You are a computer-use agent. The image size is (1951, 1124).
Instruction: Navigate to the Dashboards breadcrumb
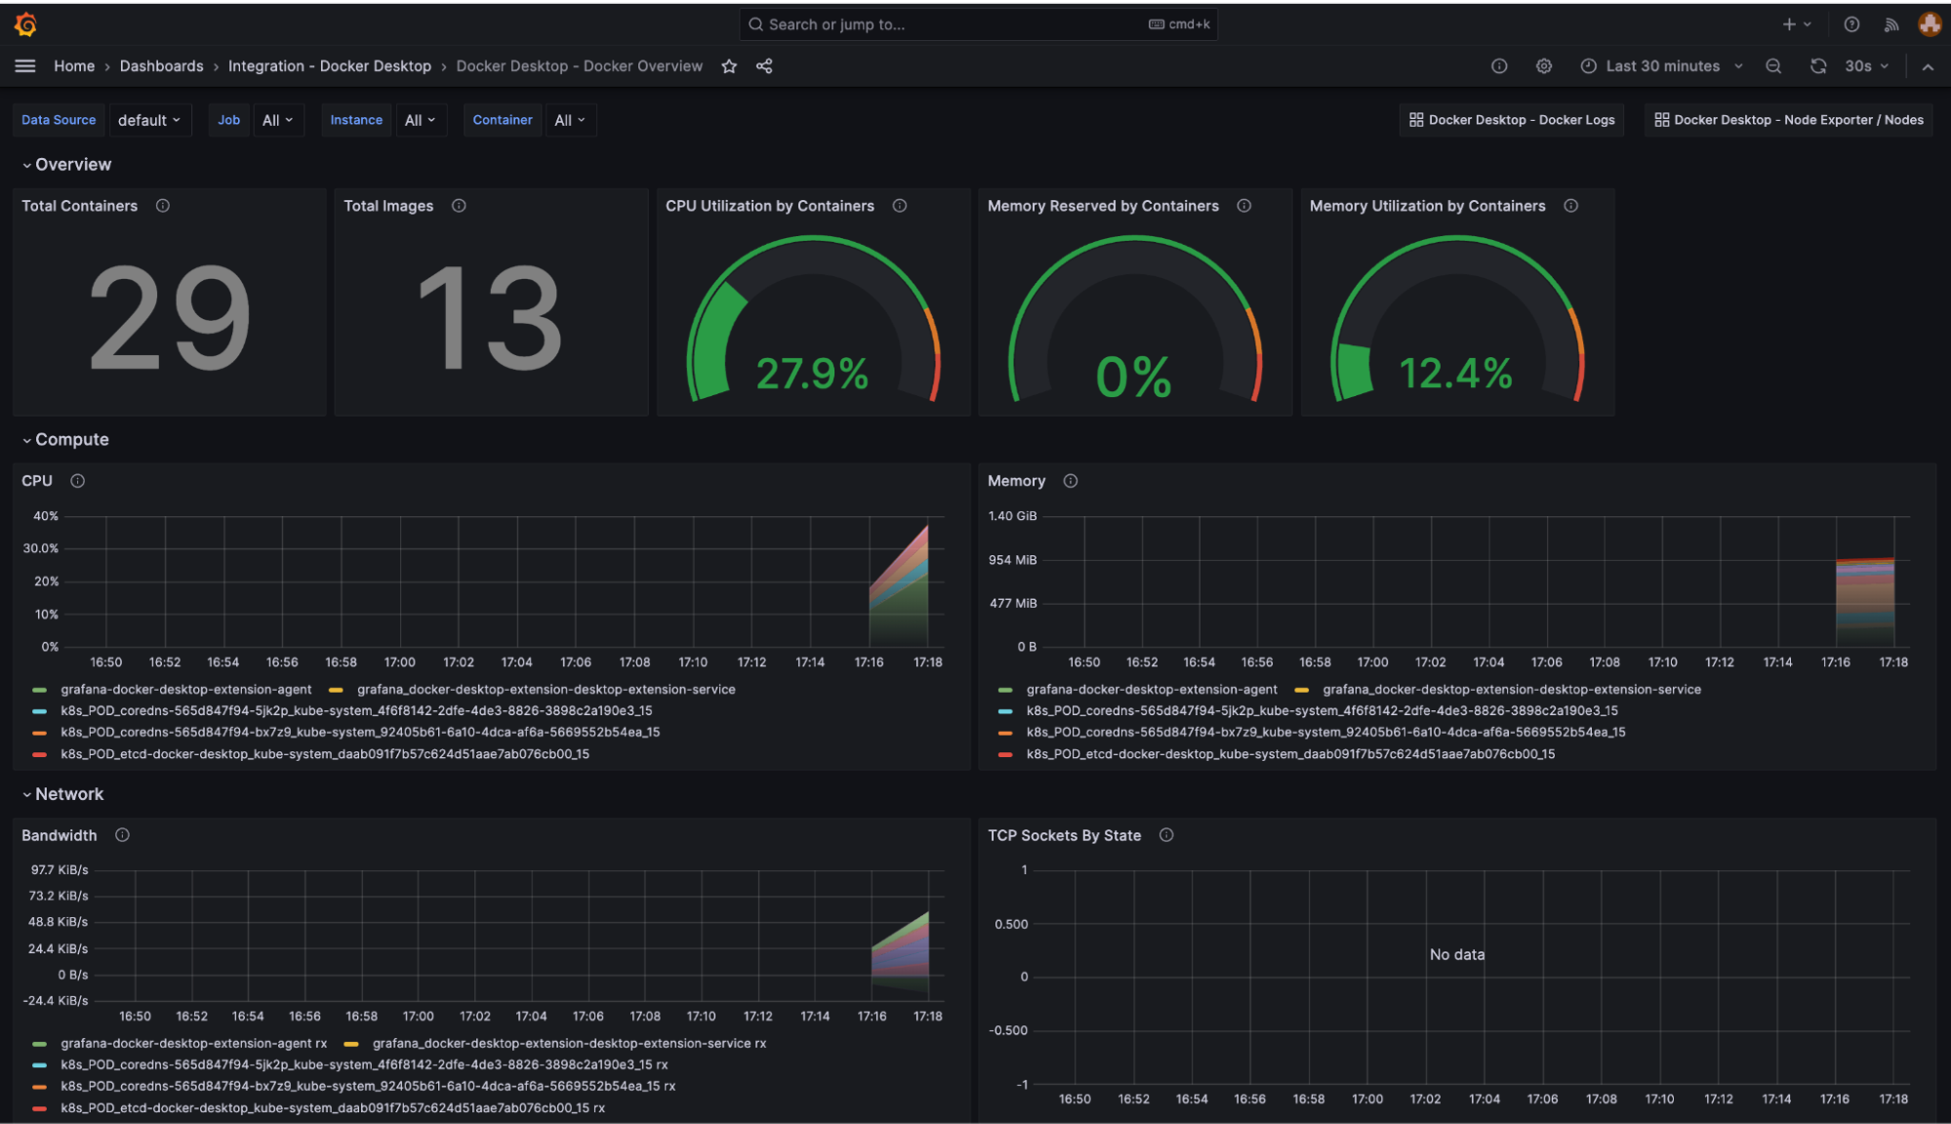click(161, 65)
